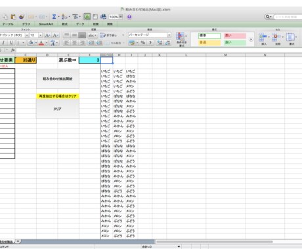Switch to the 校閲 ribbon tab

(96, 24)
